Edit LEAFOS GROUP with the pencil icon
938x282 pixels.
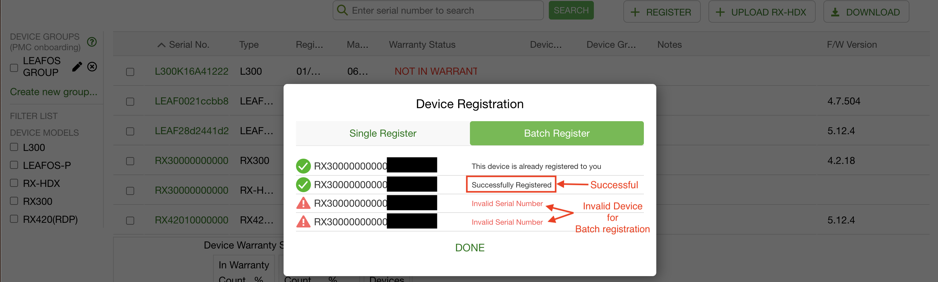pyautogui.click(x=77, y=67)
